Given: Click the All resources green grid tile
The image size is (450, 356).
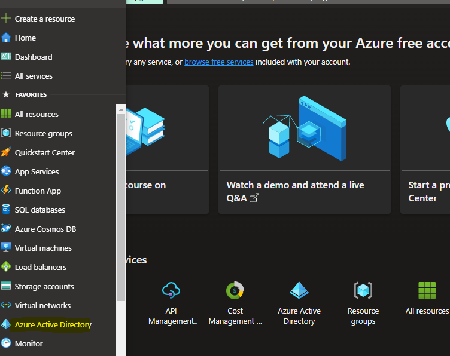Looking at the screenshot, I should pos(427,290).
